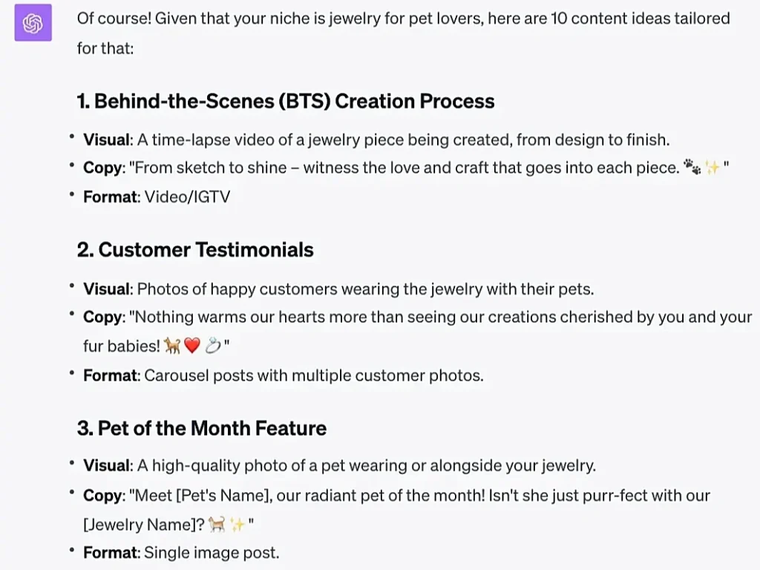Click the dog emoji after fur babies
This screenshot has width=760, height=570.
tap(172, 346)
